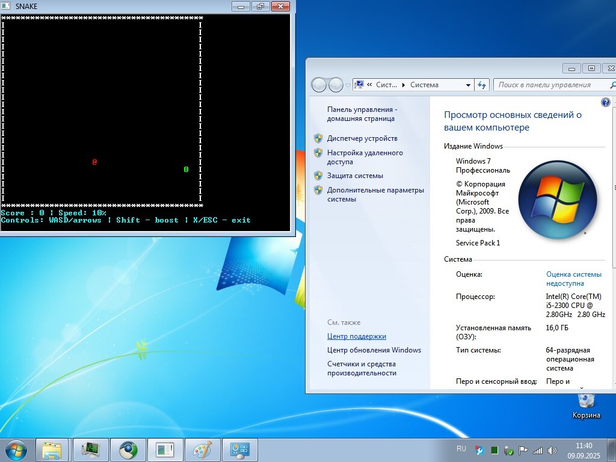Open the recent pages dropdown arrow

tap(348, 85)
